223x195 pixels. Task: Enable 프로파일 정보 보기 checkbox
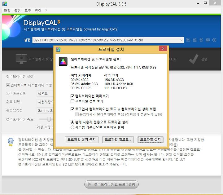72,101
